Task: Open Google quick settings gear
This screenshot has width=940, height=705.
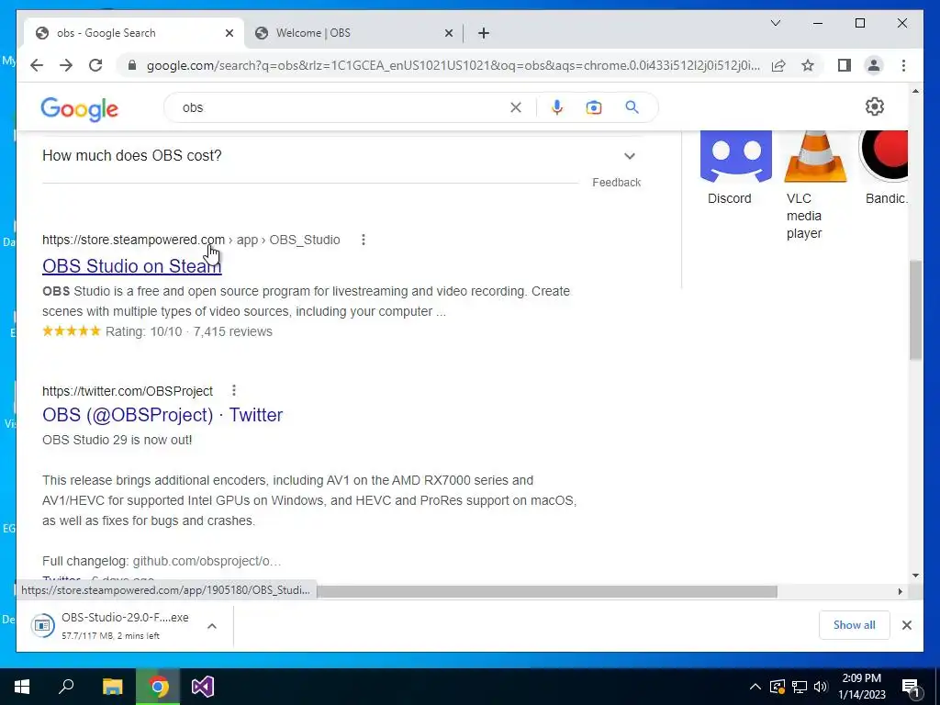Action: (x=875, y=106)
